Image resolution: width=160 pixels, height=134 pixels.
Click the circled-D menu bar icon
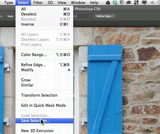click(122, 3)
